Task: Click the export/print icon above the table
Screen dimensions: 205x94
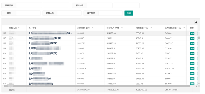Action: point(196,22)
